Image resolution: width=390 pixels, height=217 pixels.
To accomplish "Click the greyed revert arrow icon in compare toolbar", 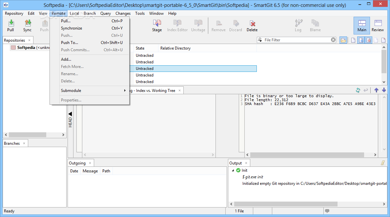I will (x=366, y=90).
